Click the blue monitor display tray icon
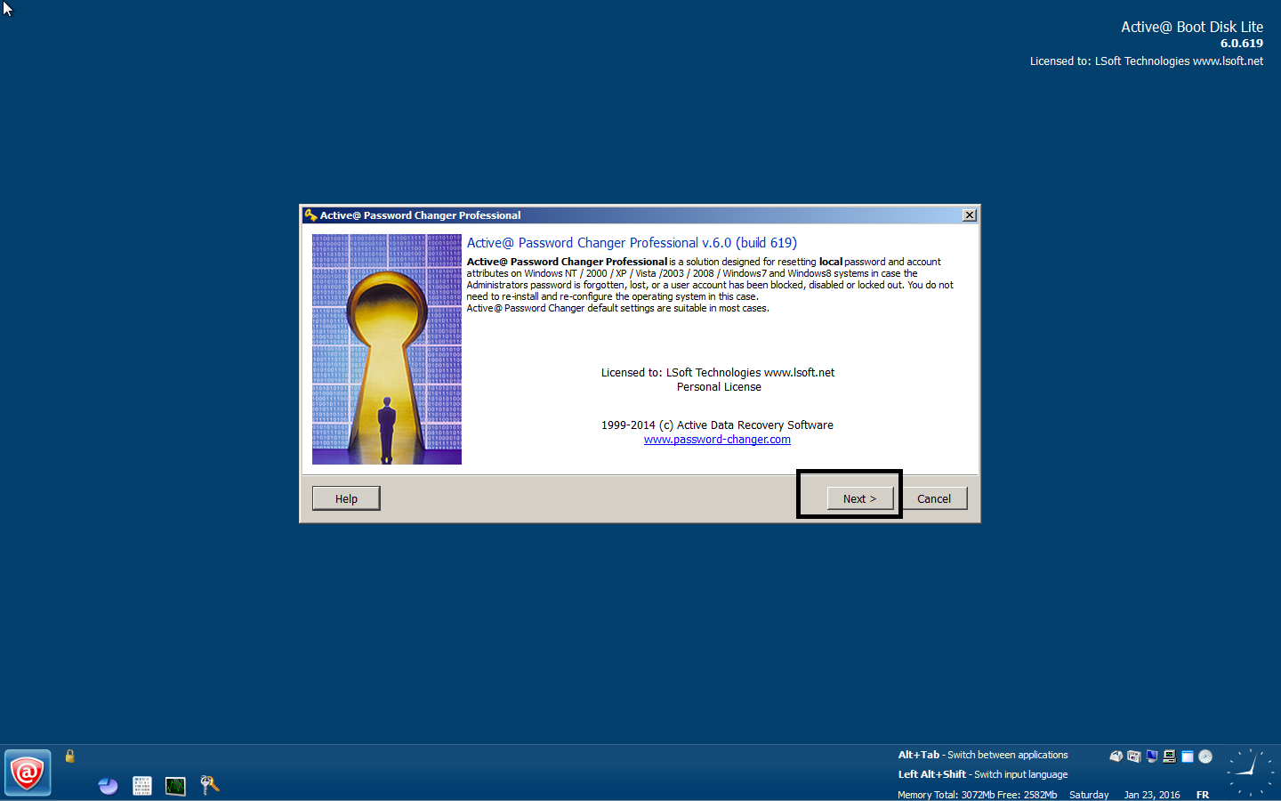The width and height of the screenshot is (1281, 801). pyautogui.click(x=1152, y=756)
